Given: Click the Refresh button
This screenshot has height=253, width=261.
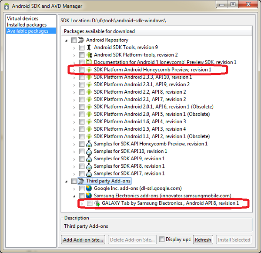Looking at the screenshot, I should (x=203, y=240).
